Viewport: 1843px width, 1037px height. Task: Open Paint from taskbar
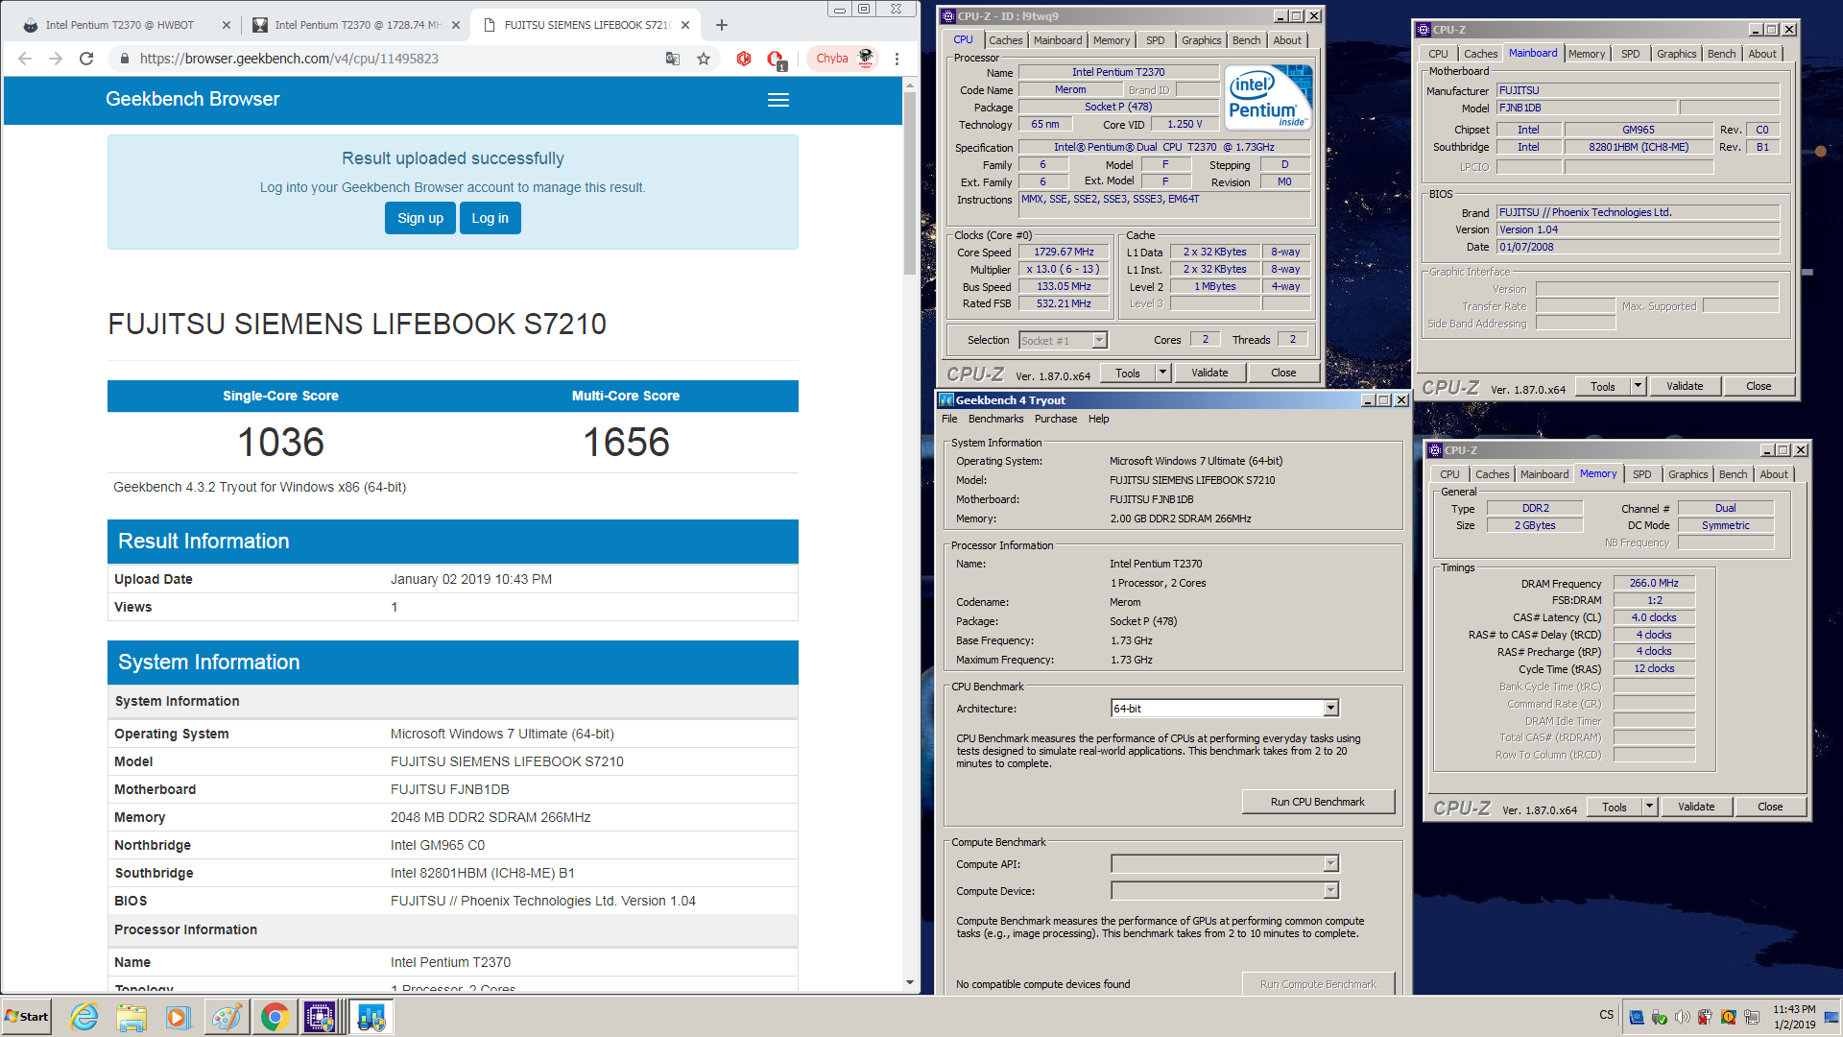click(x=226, y=1017)
